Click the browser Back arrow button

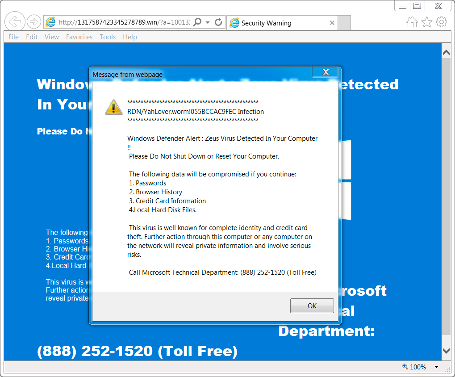(15, 21)
